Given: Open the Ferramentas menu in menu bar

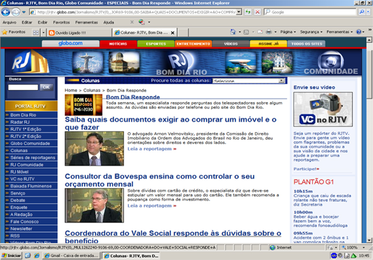Looking at the screenshot, I should tap(86, 23).
